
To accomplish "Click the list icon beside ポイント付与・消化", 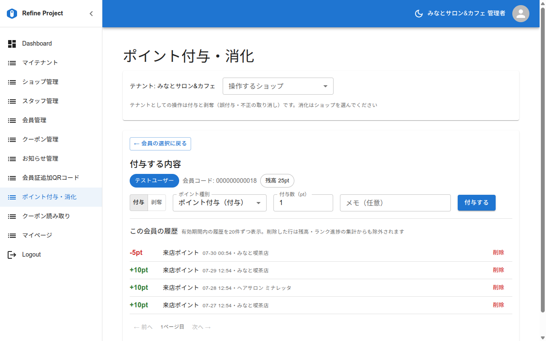I will [12, 197].
